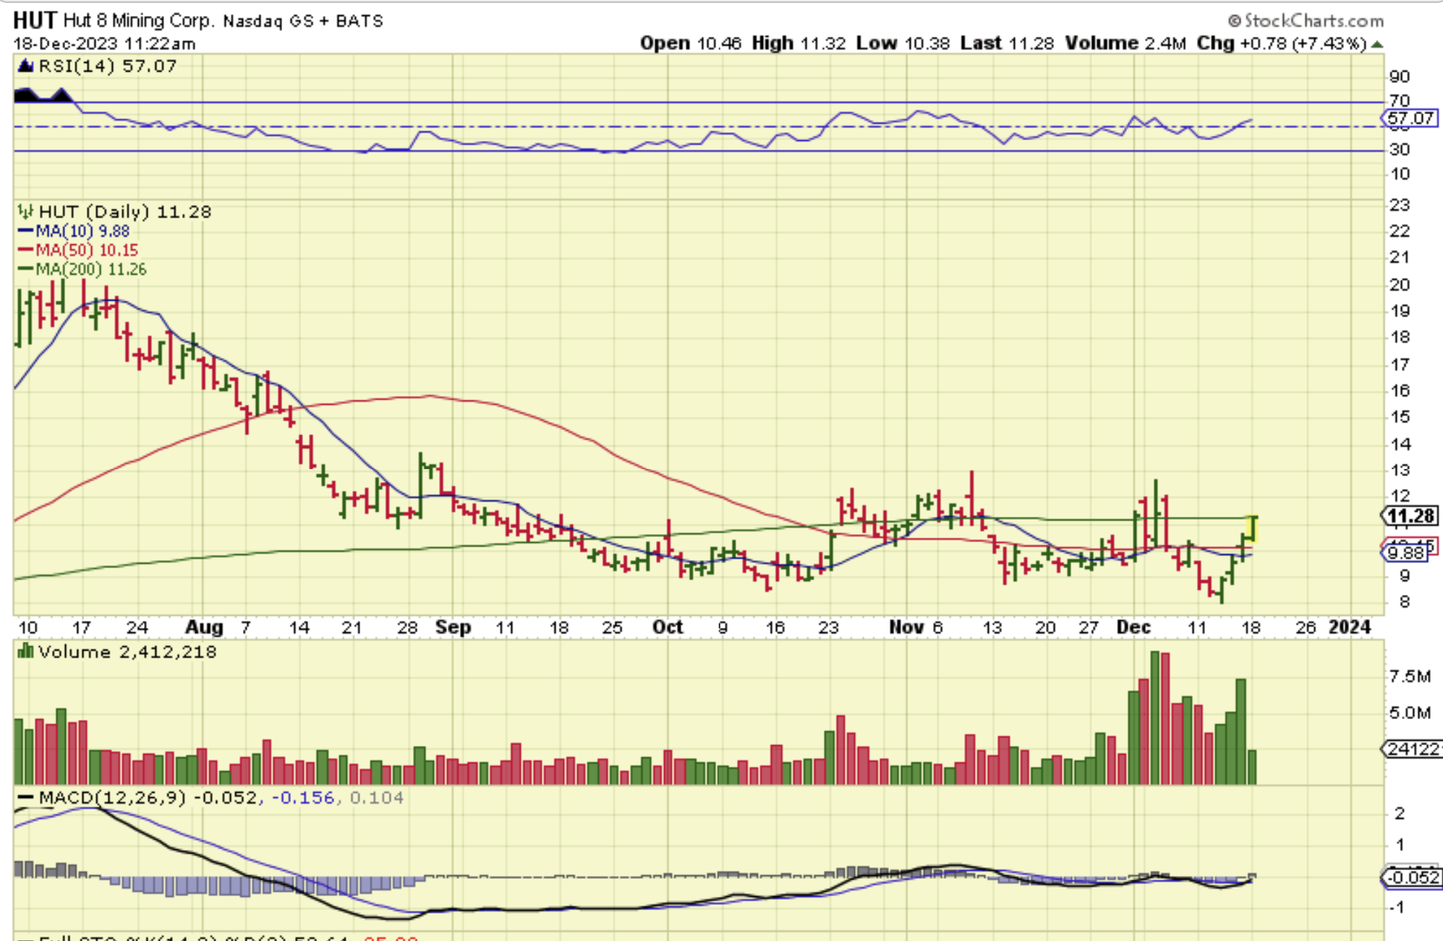Select the MA(200) green line legend
Image resolution: width=1443 pixels, height=941 pixels.
(x=82, y=270)
